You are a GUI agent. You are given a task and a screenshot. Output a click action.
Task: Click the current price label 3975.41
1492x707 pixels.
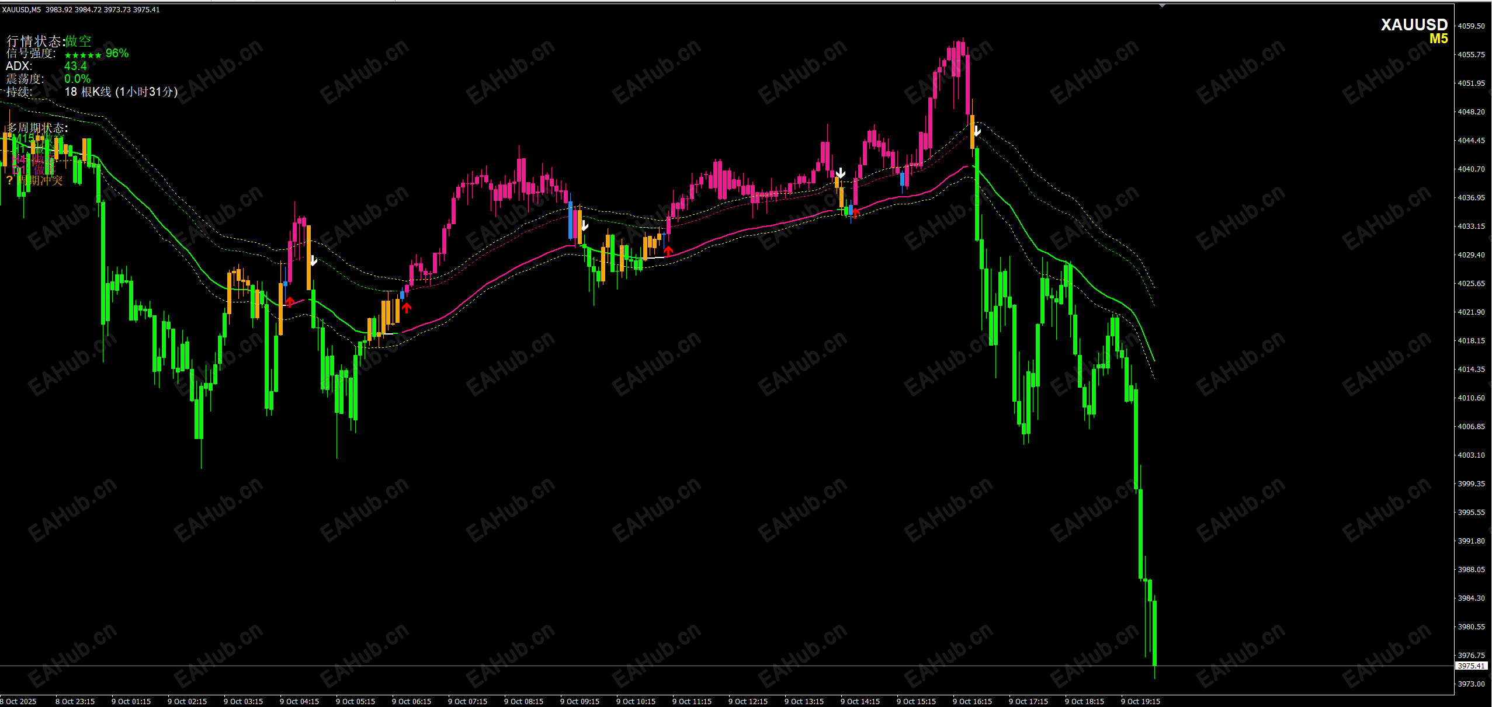point(1470,666)
